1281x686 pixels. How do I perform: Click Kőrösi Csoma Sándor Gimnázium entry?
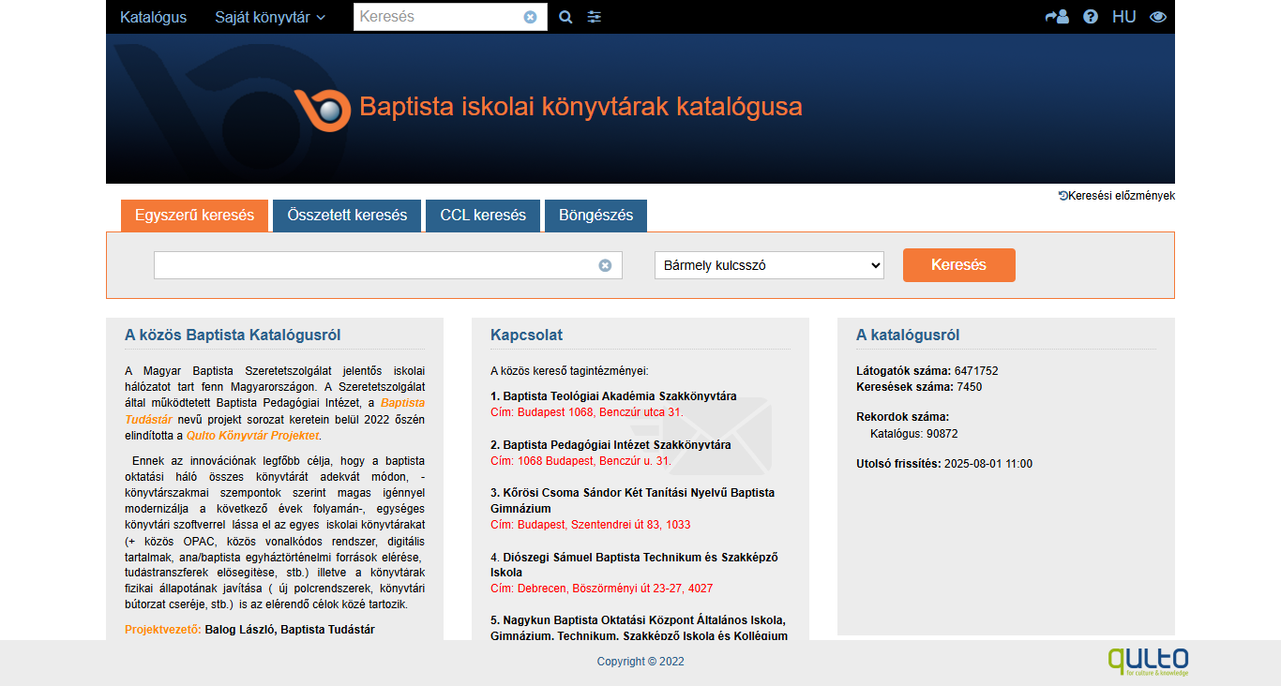tap(632, 500)
